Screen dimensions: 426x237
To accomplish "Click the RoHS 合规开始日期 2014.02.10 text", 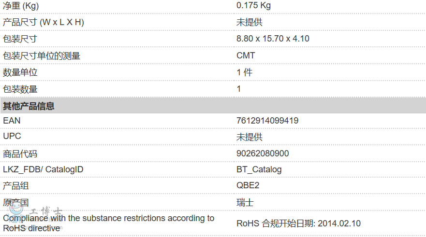I will (x=298, y=223).
